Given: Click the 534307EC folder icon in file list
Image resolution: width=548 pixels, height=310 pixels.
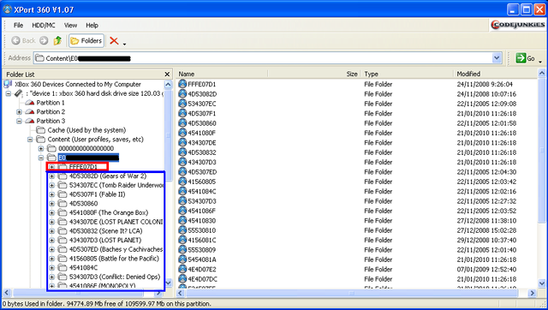Looking at the screenshot, I should pos(182,104).
